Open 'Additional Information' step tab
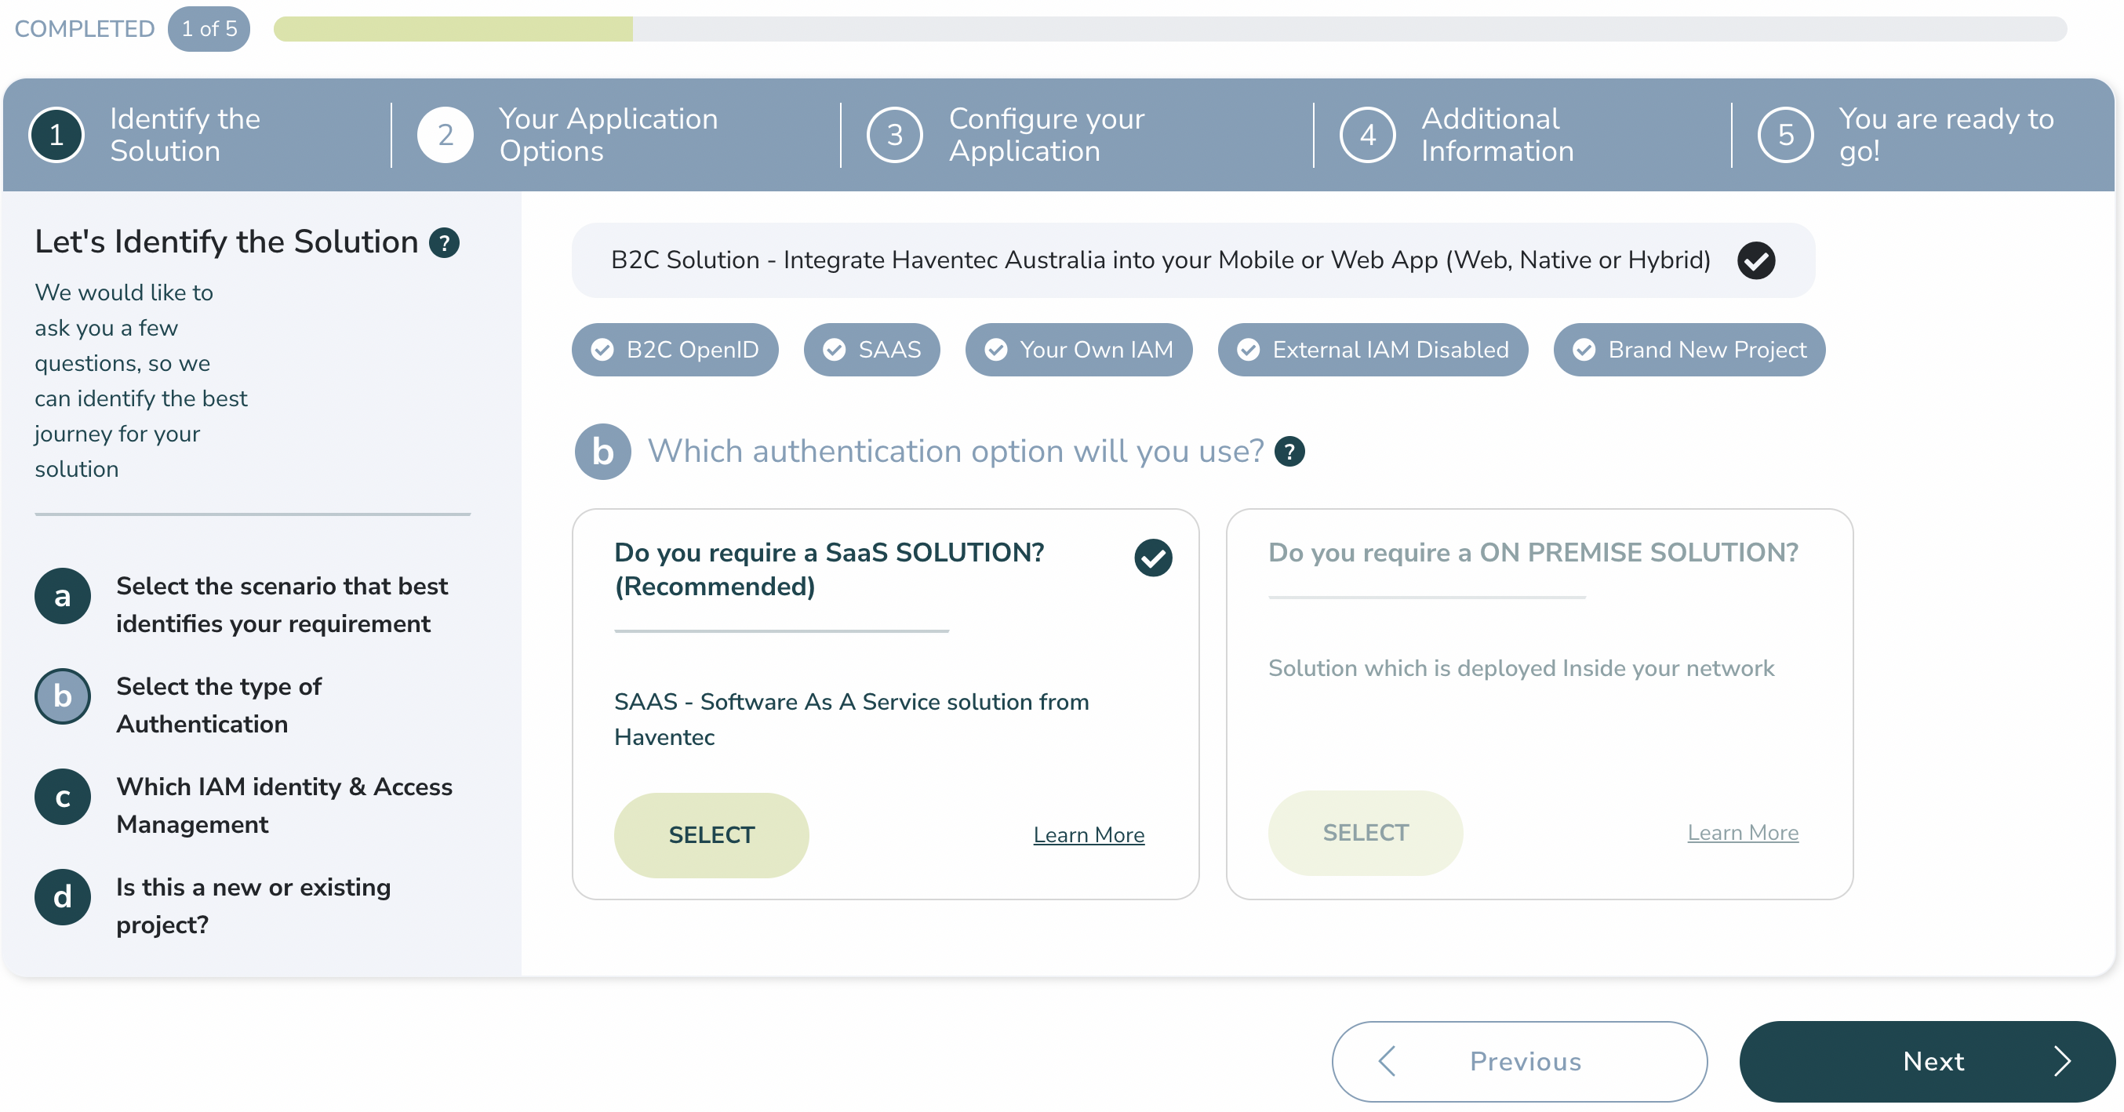The image size is (2124, 1112). click(1497, 134)
